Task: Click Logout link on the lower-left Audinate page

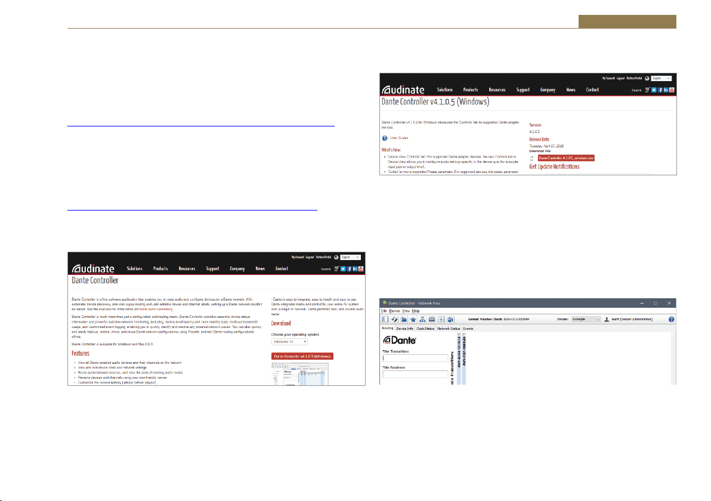Action: (x=310, y=257)
